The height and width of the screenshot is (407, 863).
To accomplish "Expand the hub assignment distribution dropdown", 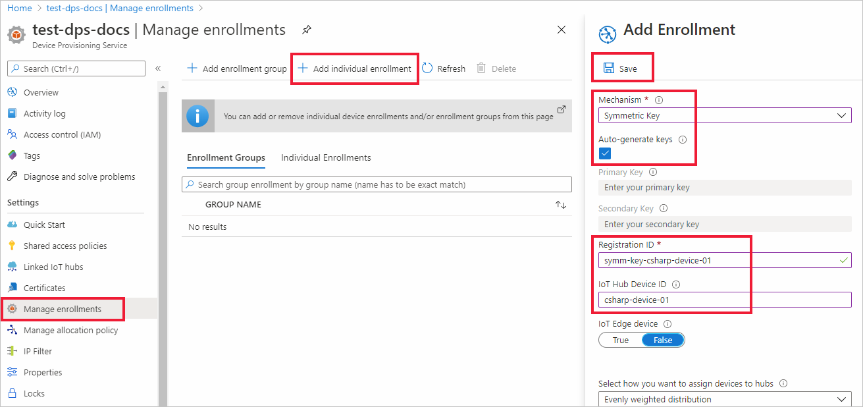I will tap(725, 399).
